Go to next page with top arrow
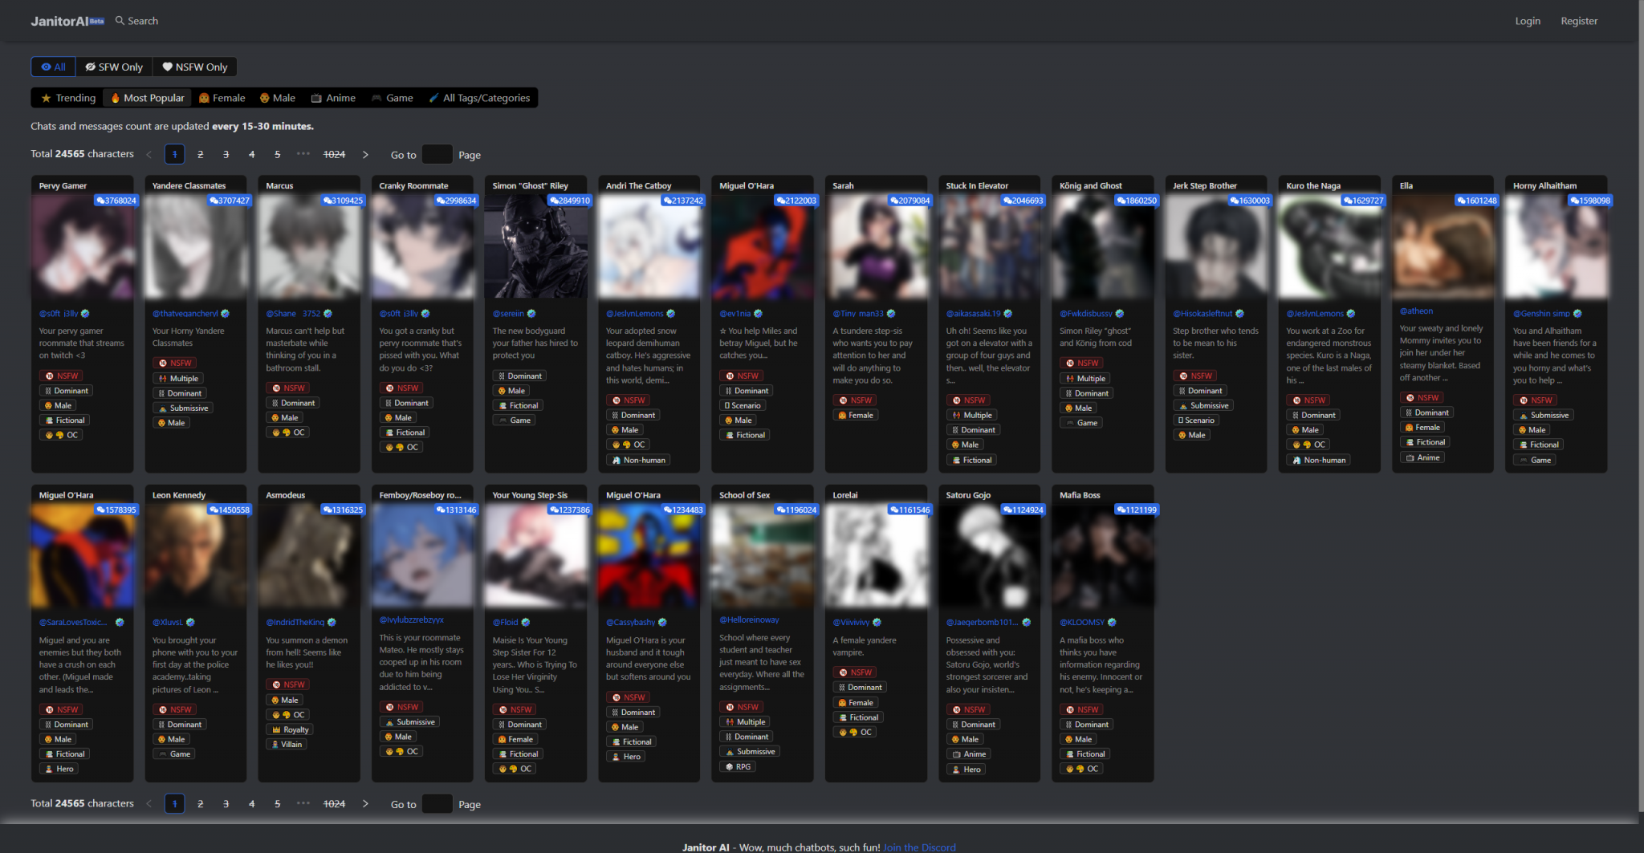 (365, 155)
